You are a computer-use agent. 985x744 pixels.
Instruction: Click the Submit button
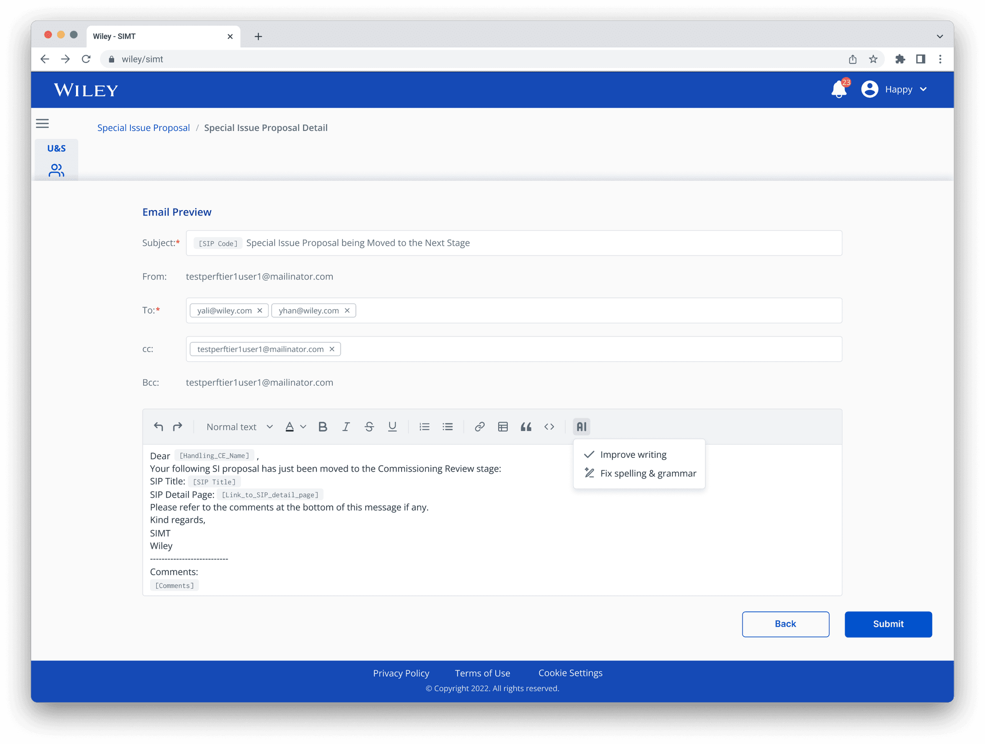pyautogui.click(x=888, y=624)
